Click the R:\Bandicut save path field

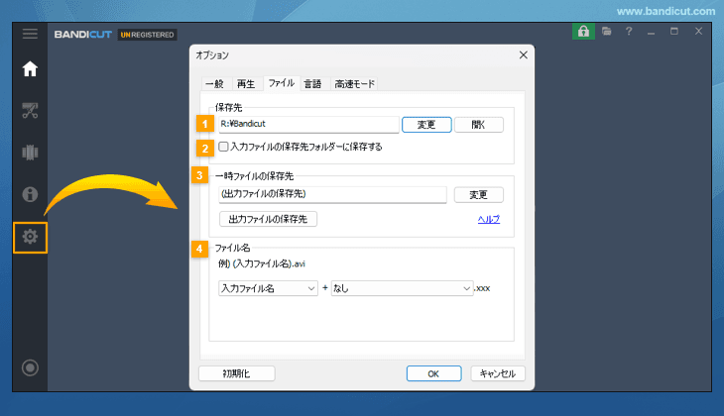[306, 125]
